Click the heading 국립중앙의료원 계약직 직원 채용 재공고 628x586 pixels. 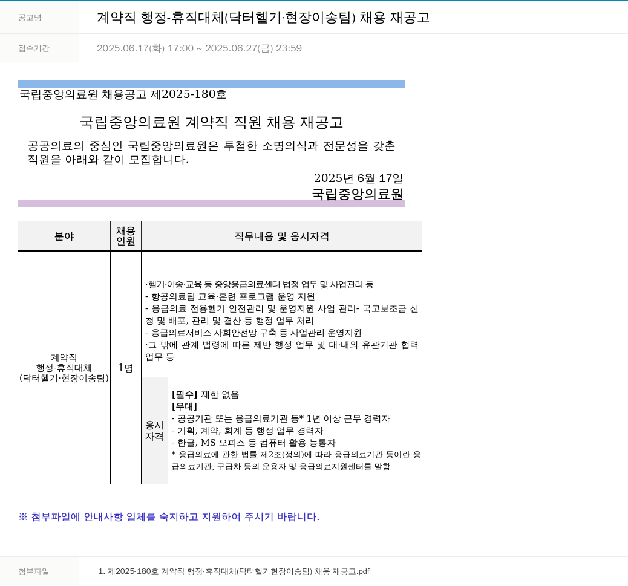pos(212,122)
